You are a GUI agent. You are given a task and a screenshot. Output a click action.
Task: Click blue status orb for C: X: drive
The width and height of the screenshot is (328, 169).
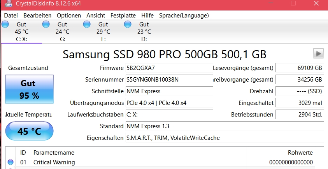(5, 24)
